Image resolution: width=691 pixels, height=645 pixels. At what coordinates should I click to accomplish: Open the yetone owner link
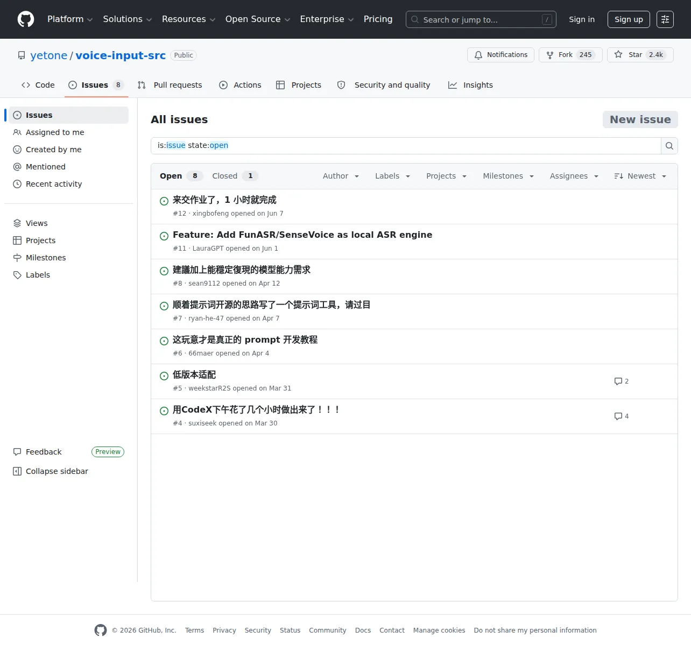click(49, 55)
